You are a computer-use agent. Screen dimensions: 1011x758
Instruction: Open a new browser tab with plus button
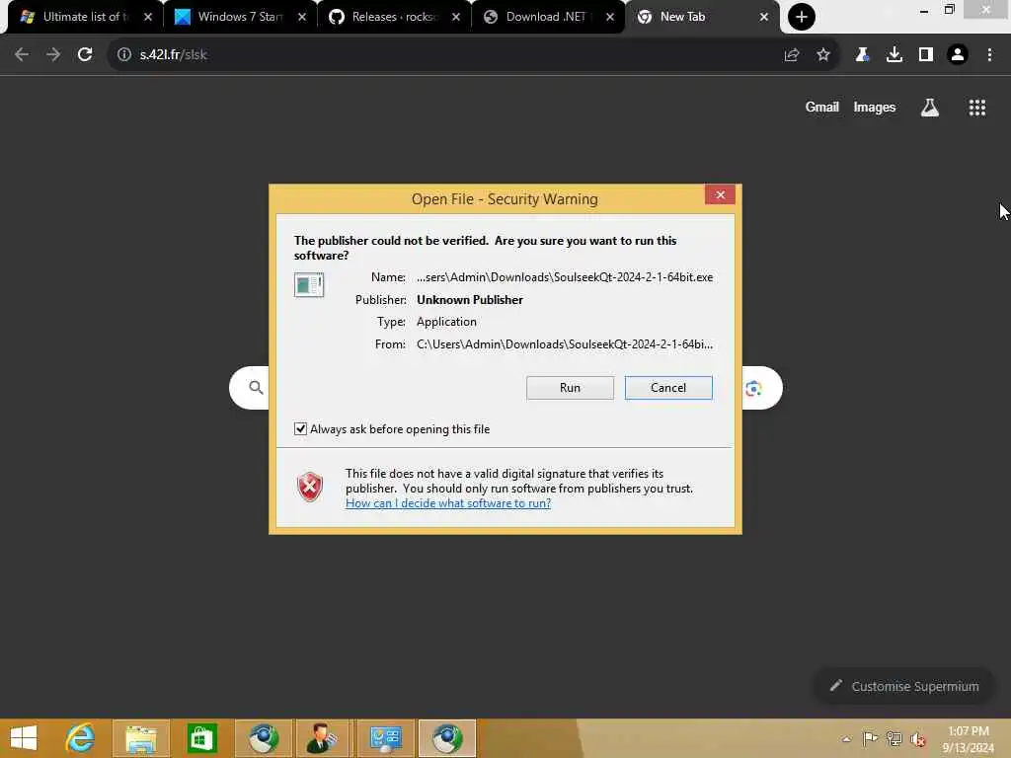[x=802, y=17]
